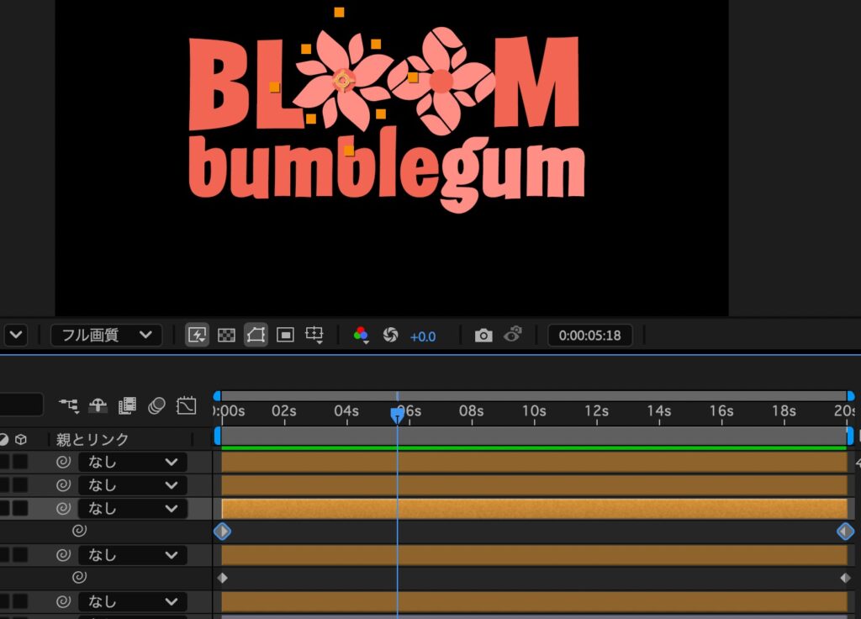Image resolution: width=861 pixels, height=619 pixels.
Task: Enable motion blur for the composition
Action: point(156,405)
